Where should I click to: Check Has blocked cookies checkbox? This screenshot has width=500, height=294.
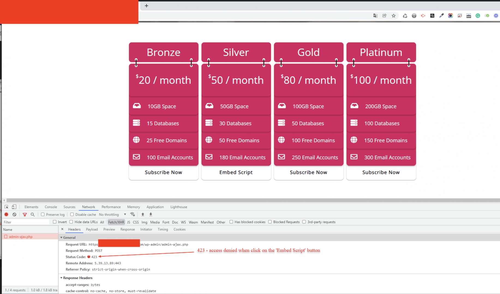[231, 222]
